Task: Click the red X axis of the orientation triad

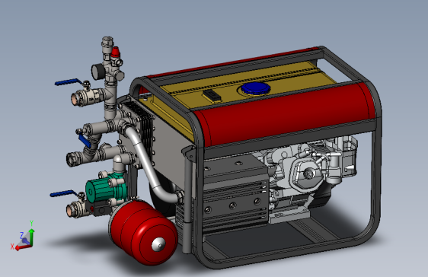Action: click(x=23, y=247)
